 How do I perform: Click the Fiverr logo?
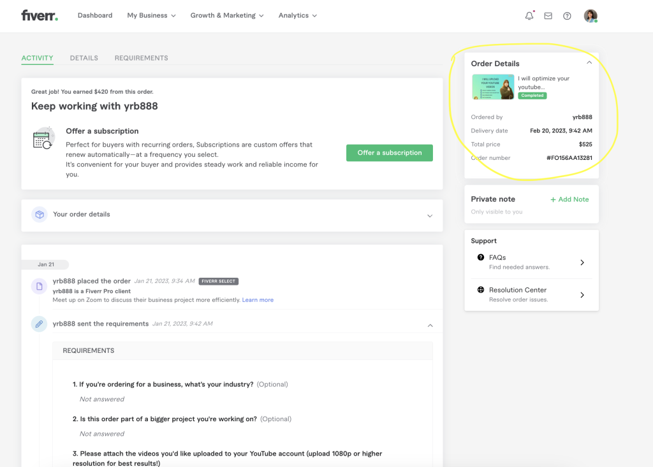tap(39, 15)
